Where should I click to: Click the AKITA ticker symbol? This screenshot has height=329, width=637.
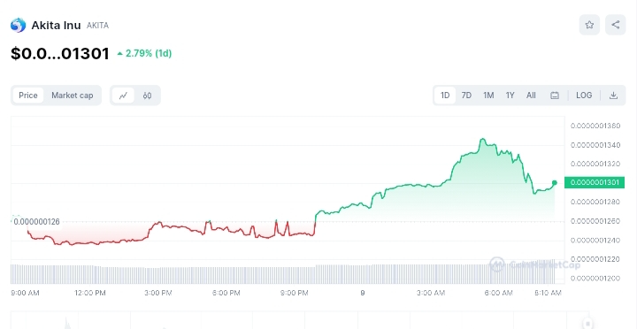point(97,26)
